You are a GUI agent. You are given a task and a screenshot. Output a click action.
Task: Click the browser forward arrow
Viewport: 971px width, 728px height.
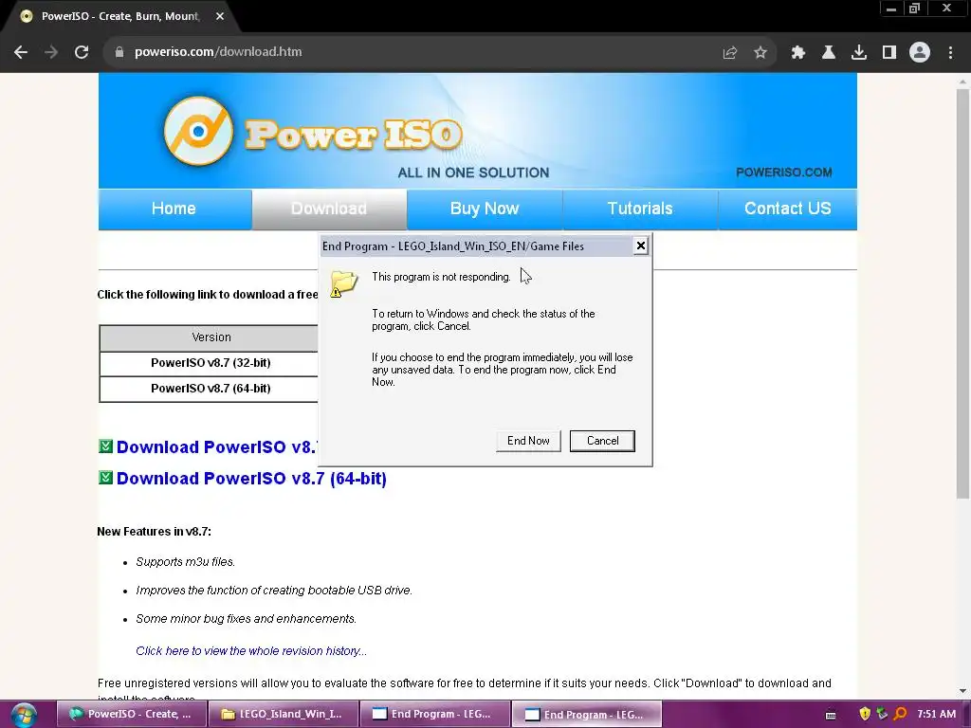pos(51,52)
